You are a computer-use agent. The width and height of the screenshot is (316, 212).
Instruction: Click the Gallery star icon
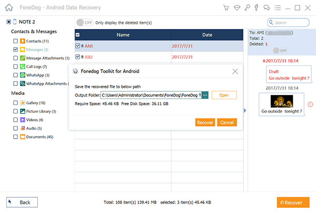point(23,103)
